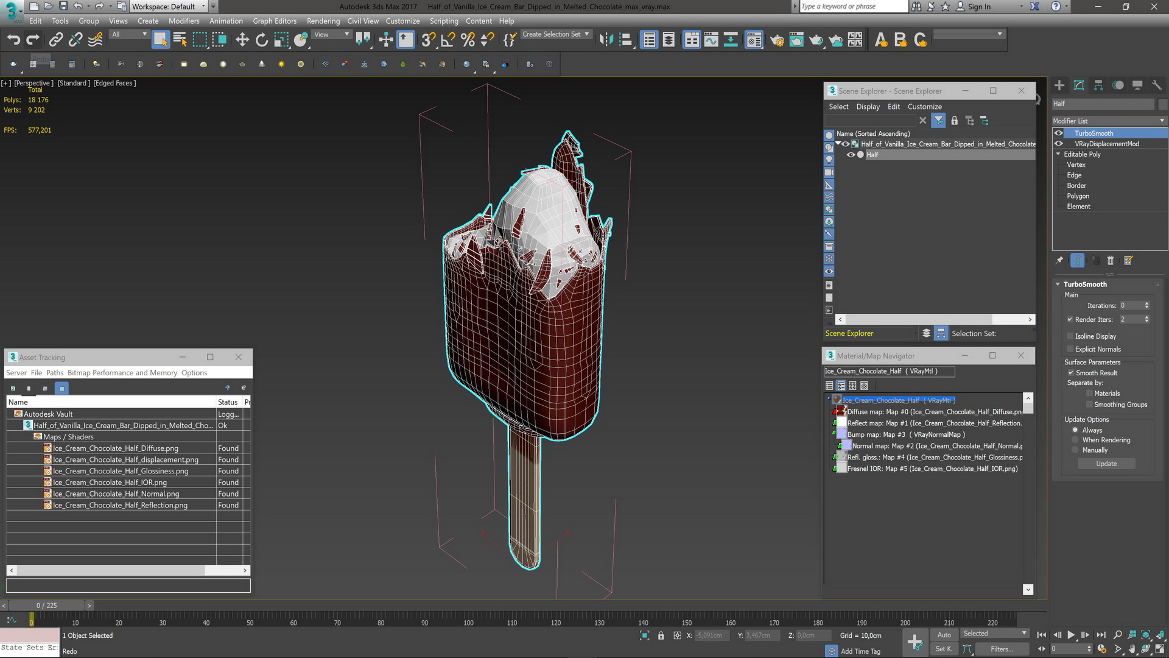Open the Rendering menu
This screenshot has width=1169, height=658.
[x=323, y=21]
